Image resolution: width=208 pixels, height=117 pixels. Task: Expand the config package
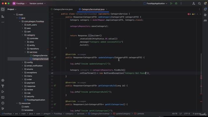22,62
